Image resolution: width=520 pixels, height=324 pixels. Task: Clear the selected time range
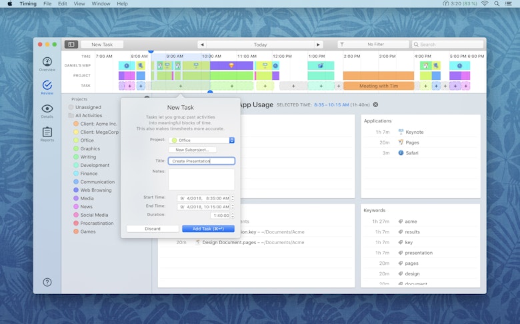pyautogui.click(x=375, y=104)
